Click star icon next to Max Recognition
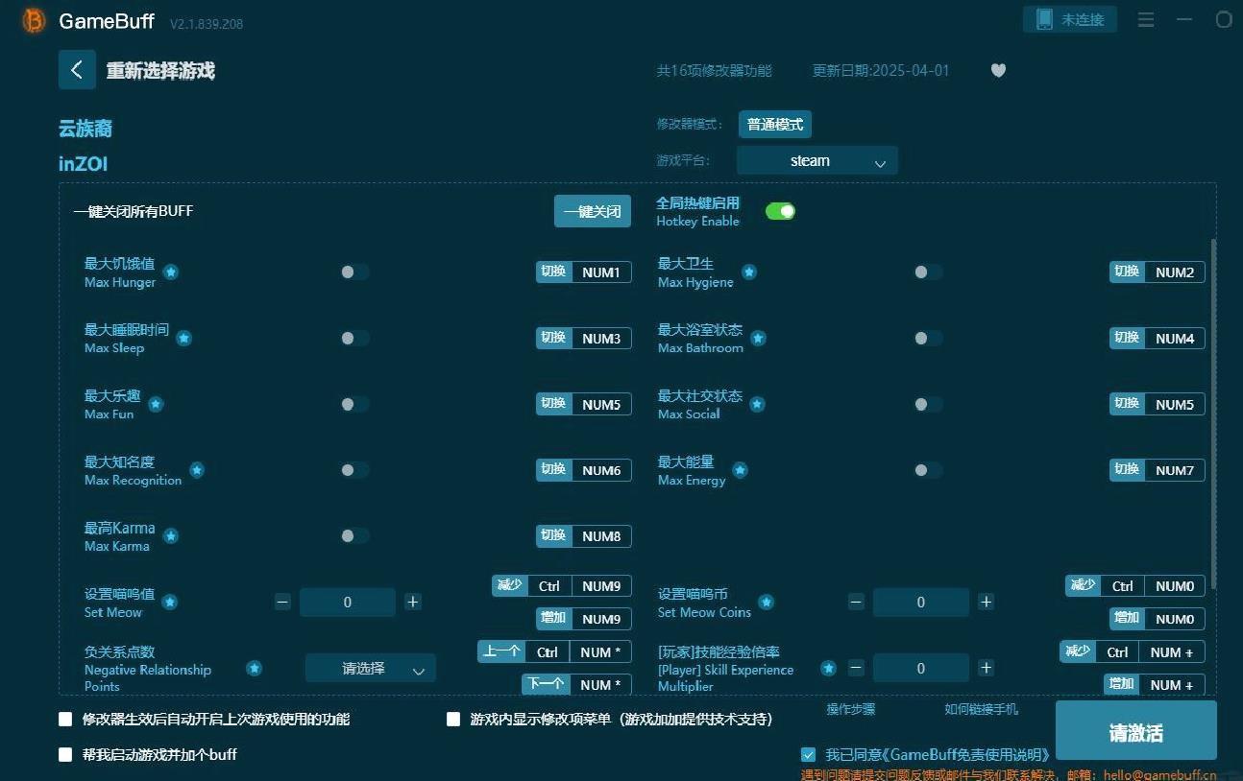 click(x=197, y=470)
